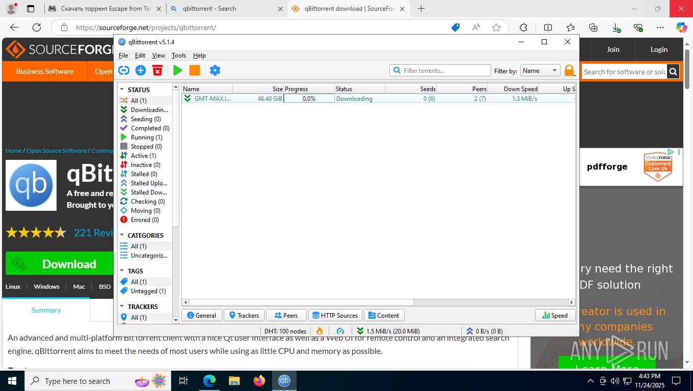Image resolution: width=693 pixels, height=391 pixels.
Task: Open File Explorer from the taskbar
Action: 234,381
